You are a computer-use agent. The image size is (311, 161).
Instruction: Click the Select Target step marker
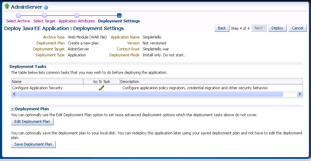[44, 15]
